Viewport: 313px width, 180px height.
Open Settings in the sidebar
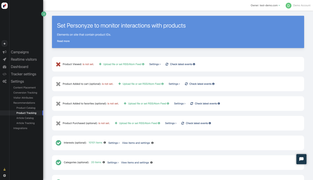(17, 81)
